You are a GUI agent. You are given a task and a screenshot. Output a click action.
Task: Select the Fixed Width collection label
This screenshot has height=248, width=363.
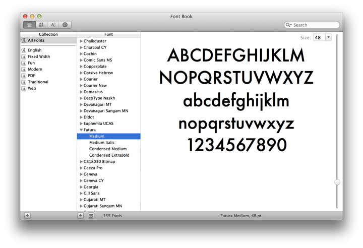39,57
